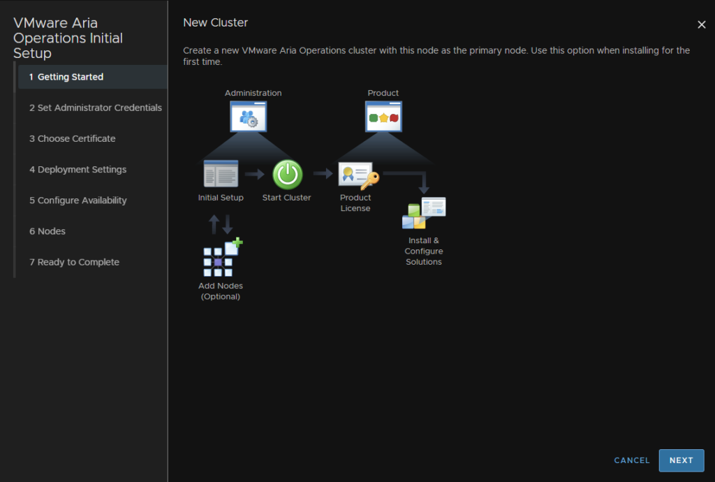Click the Product label above diagram
The width and height of the screenshot is (715, 482).
coord(383,93)
